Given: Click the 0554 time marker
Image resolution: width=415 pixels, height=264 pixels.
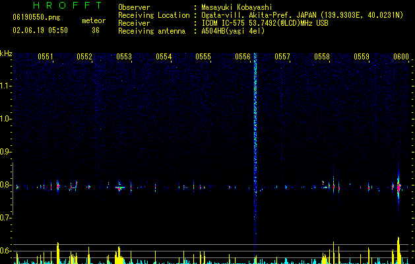Looking at the screenshot, I should [x=164, y=57].
